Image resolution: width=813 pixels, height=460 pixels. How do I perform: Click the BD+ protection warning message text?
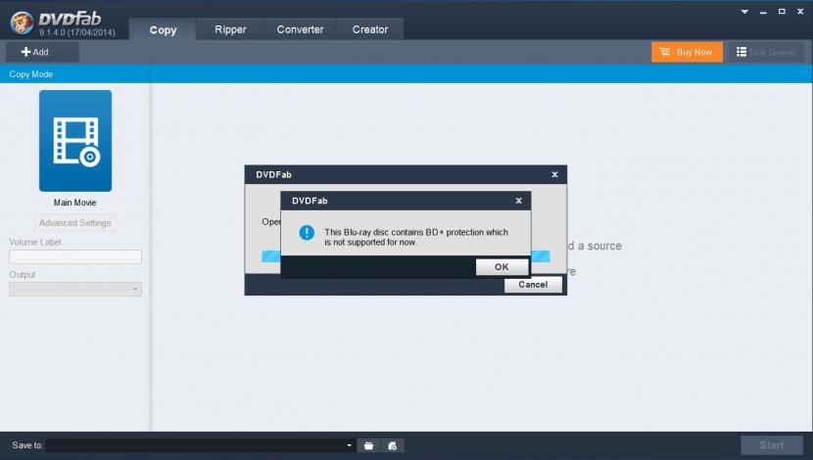pyautogui.click(x=416, y=237)
